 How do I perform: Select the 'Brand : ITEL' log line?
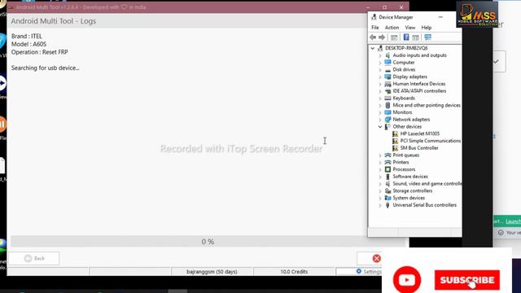[27, 36]
